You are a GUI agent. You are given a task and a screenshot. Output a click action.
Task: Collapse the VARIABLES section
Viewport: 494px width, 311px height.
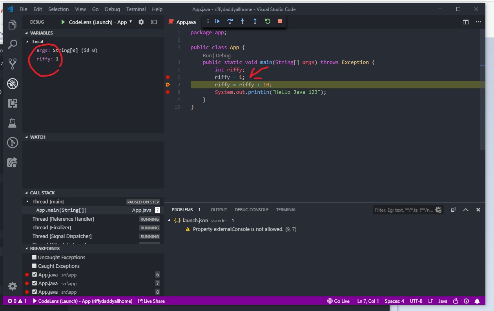pos(41,33)
